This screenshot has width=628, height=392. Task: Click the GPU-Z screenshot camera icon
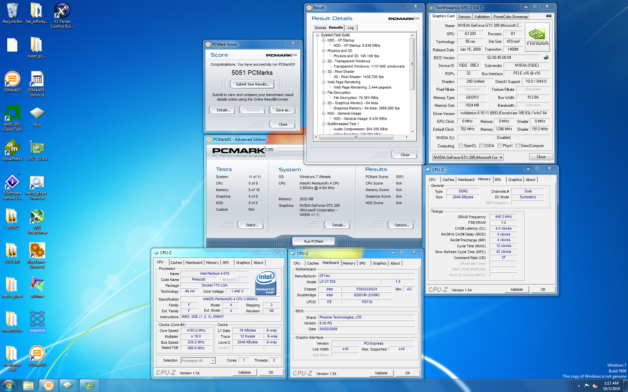click(x=549, y=16)
